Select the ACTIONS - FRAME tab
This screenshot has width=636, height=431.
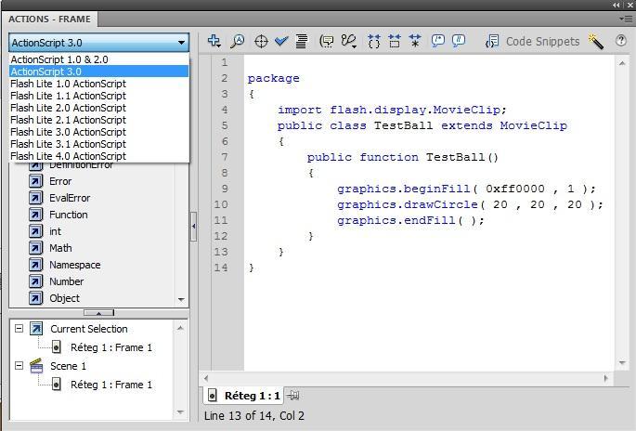pyautogui.click(x=49, y=20)
